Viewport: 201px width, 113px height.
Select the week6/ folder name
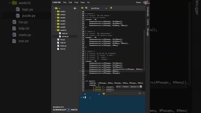[x=63, y=21]
